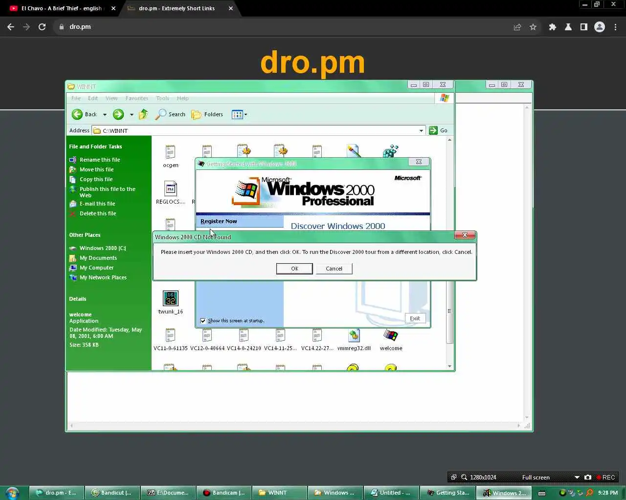This screenshot has width=626, height=500.
Task: Click the green Go arrow button
Action: 433,130
